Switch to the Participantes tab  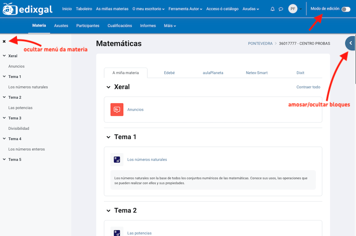tap(88, 26)
